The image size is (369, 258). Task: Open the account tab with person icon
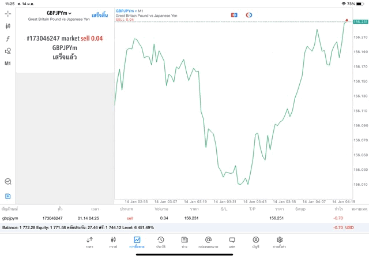pyautogui.click(x=256, y=242)
